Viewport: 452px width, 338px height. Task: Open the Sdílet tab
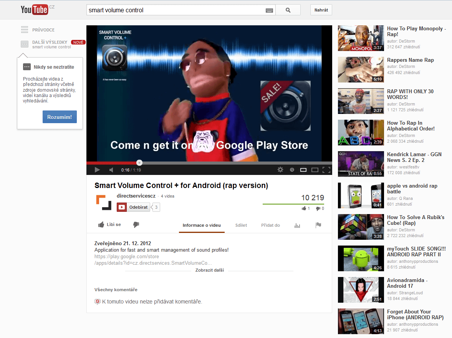pos(241,225)
